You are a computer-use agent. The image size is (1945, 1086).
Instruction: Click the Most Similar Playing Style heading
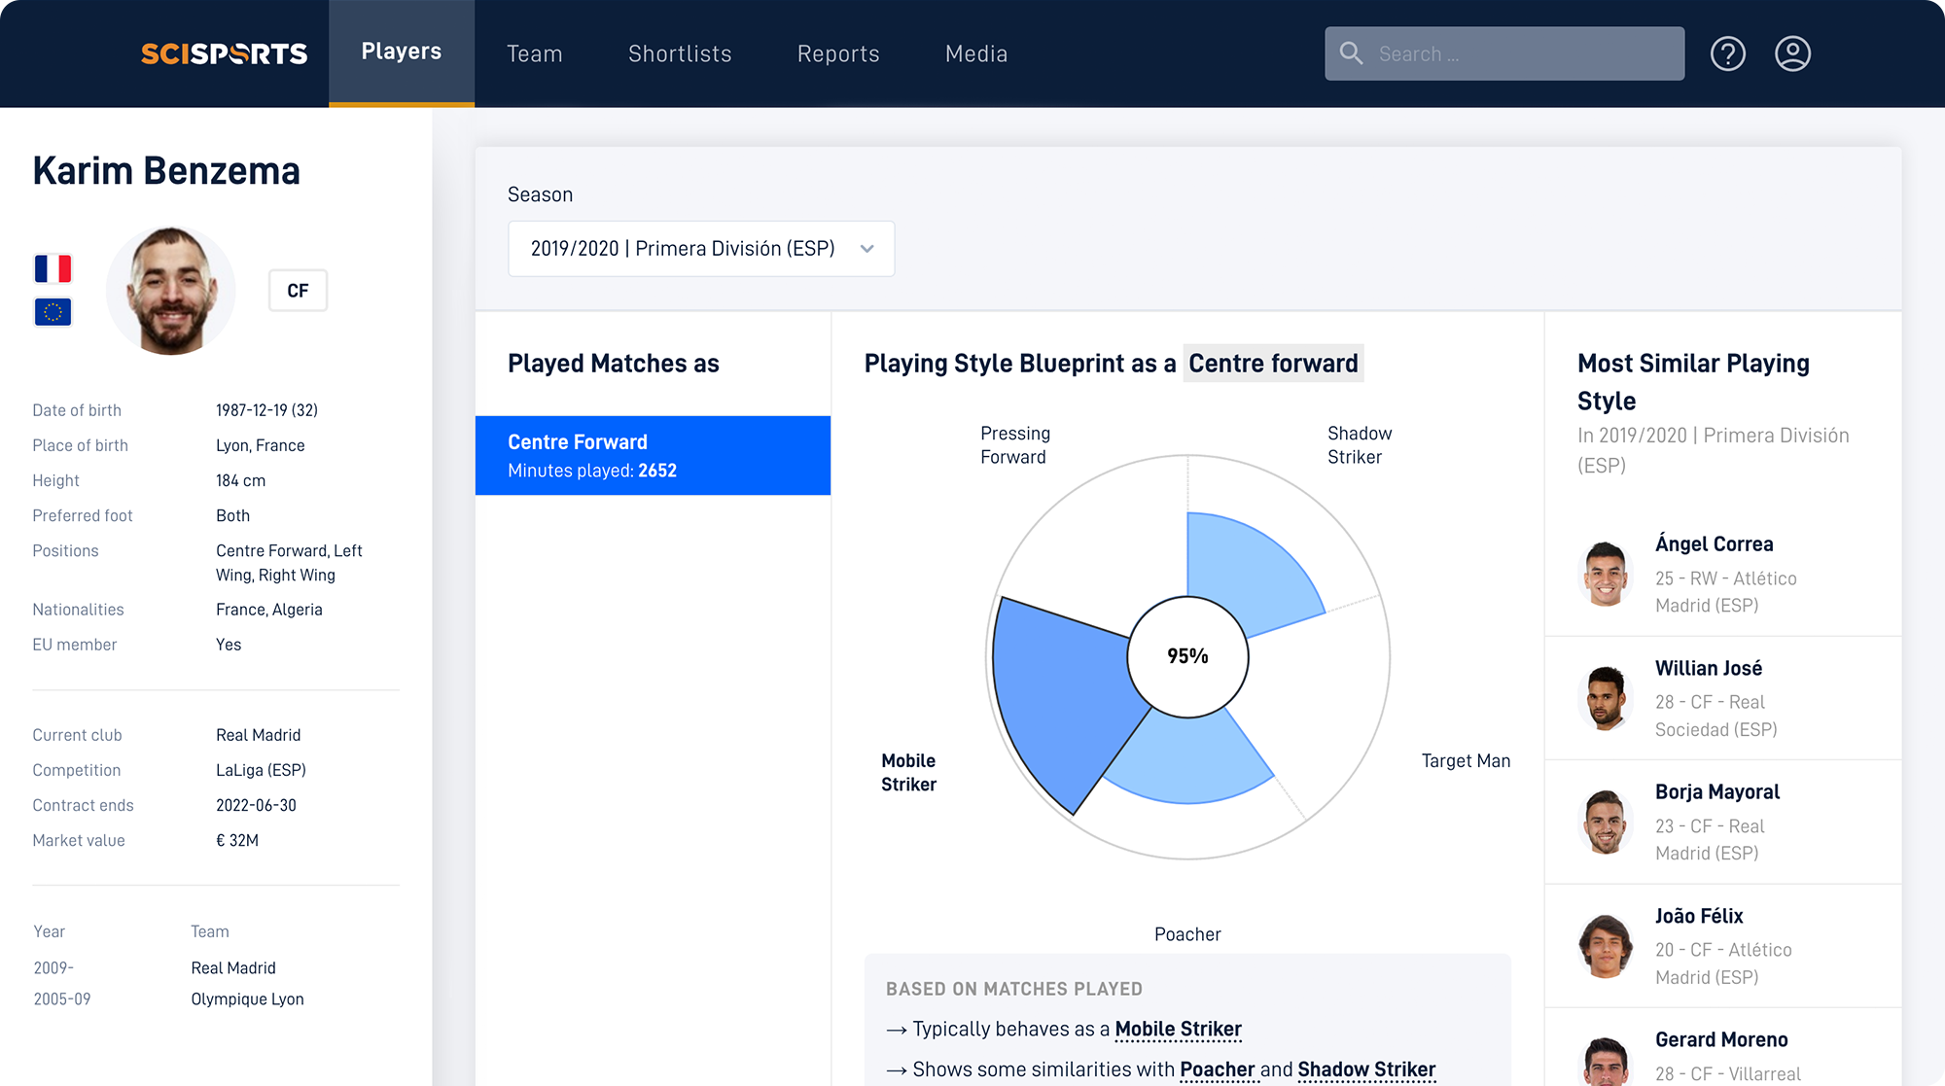tap(1693, 382)
